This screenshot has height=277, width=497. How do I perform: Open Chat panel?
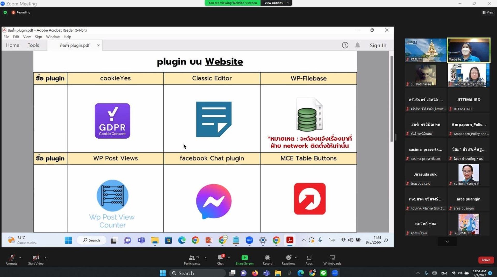tap(220, 259)
